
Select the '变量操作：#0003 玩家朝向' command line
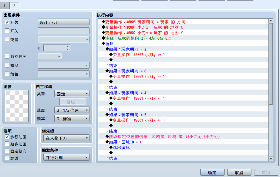[x=183, y=22]
